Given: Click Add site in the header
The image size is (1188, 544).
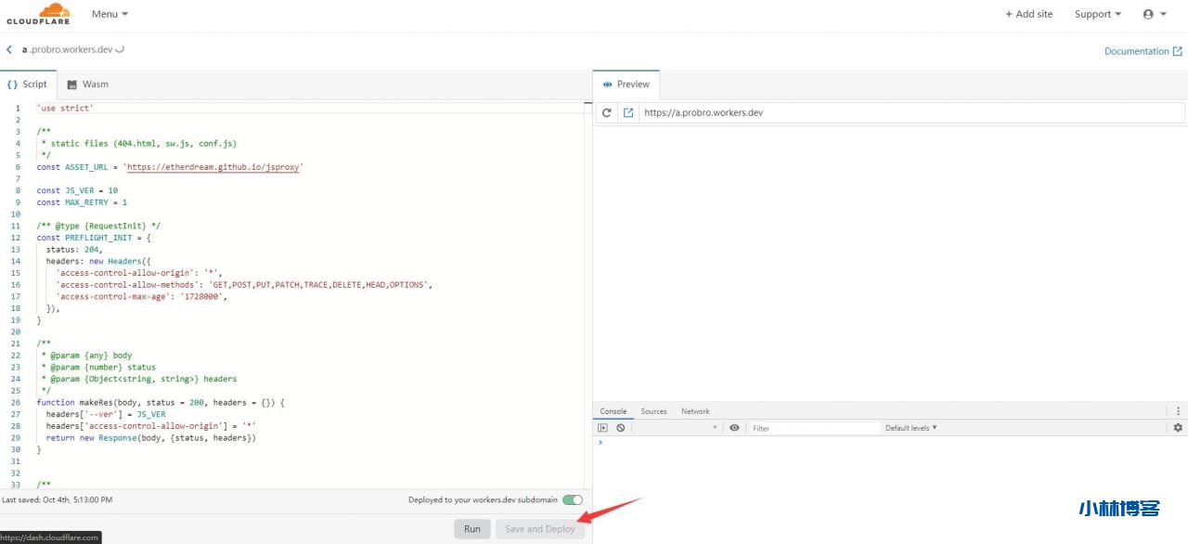Looking at the screenshot, I should pos(1028,13).
